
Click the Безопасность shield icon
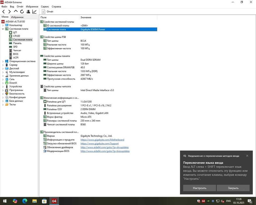point(7,94)
